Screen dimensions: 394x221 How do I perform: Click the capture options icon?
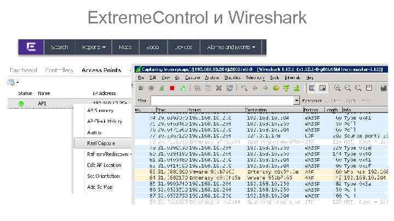151,88
